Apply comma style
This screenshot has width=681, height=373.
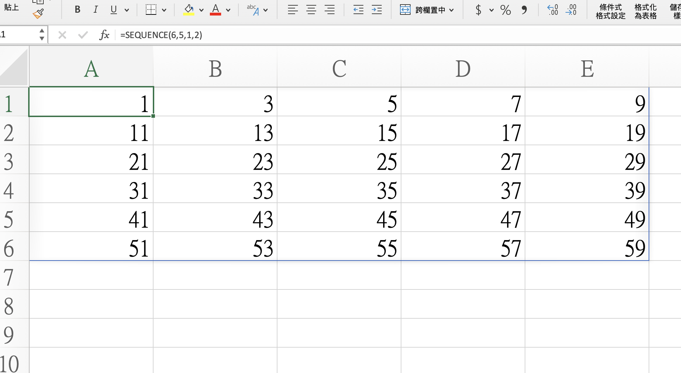click(x=524, y=10)
